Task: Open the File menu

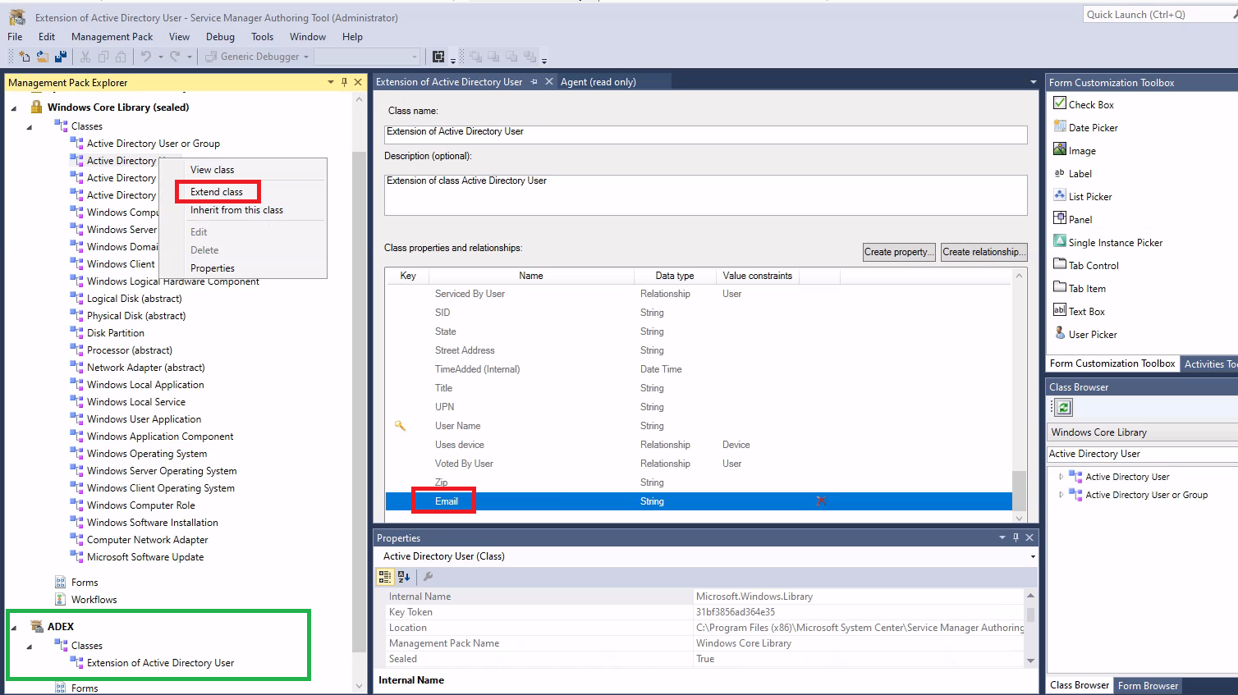Action: [15, 37]
